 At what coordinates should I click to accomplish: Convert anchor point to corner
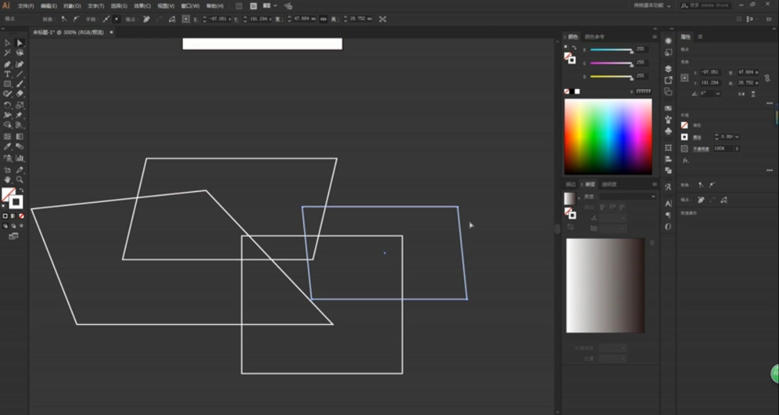[x=64, y=19]
